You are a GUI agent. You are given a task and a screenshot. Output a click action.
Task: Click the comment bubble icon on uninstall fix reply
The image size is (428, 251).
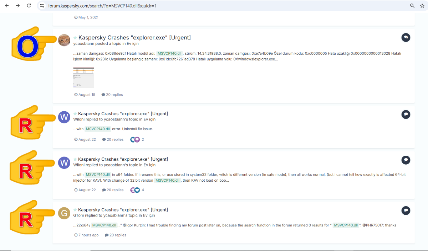click(x=406, y=114)
